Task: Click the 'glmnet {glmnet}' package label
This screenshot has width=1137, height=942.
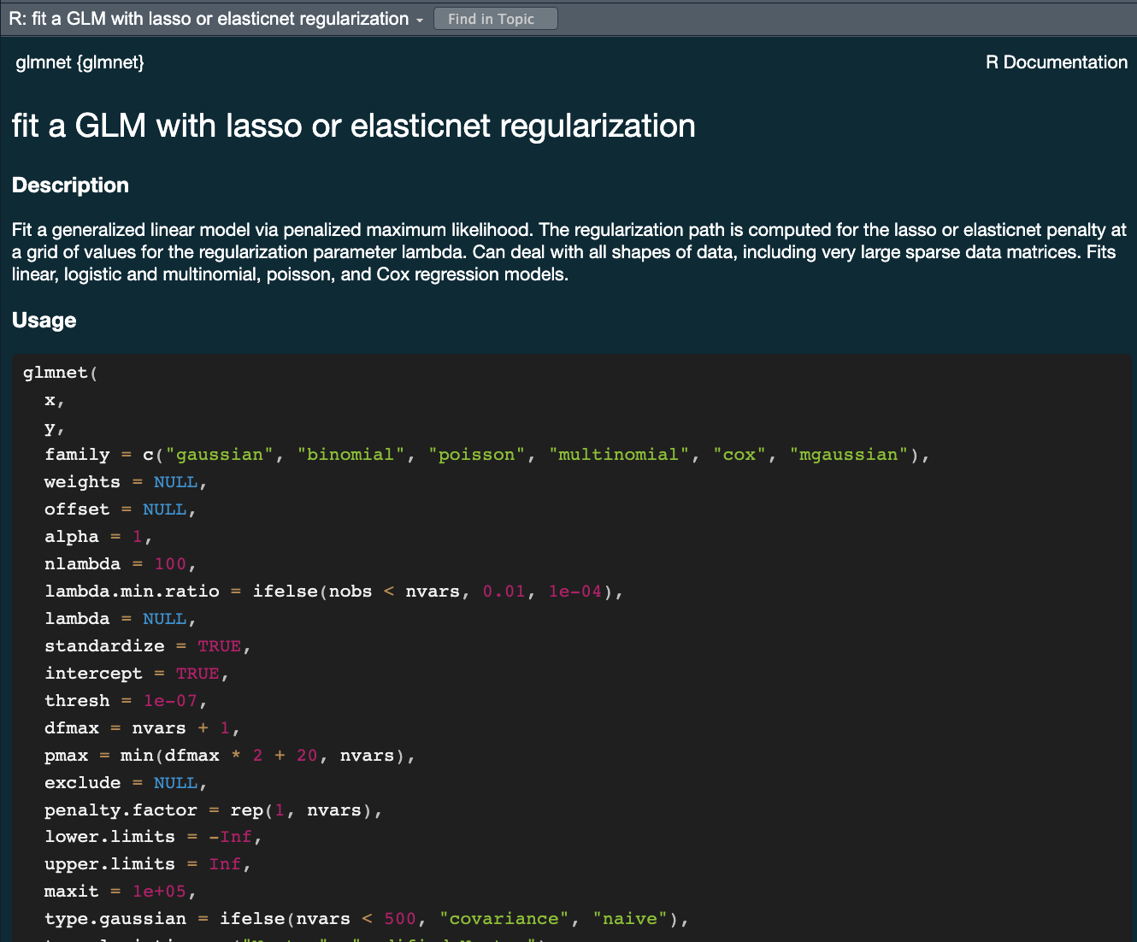Action: click(80, 62)
